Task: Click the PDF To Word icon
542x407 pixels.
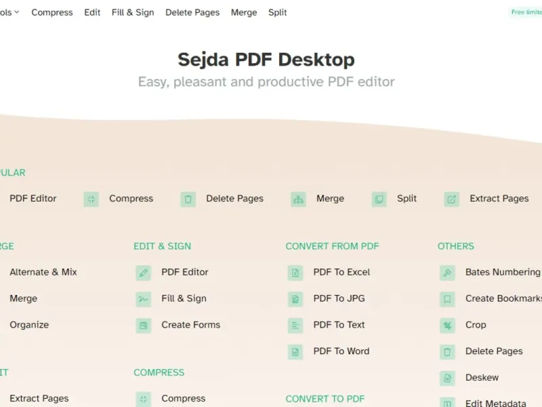Action: (x=295, y=351)
